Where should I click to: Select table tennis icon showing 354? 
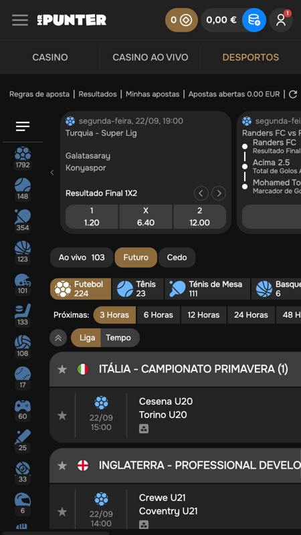point(23,221)
